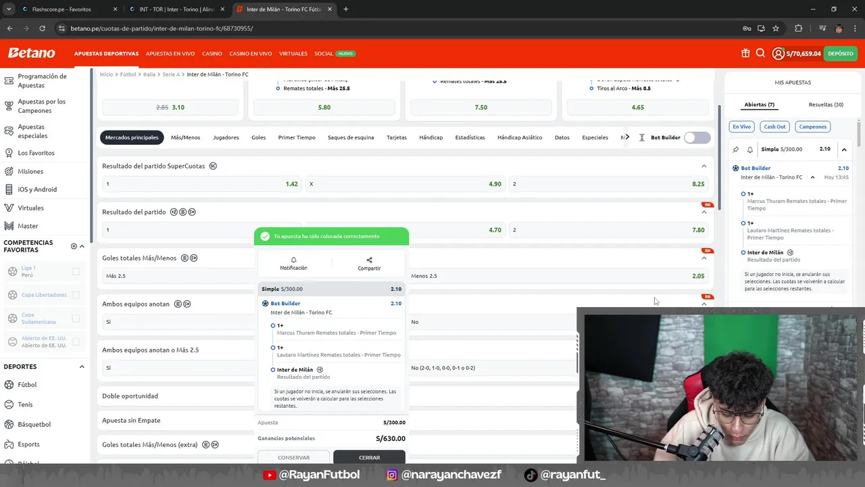Click the Betano logo

pyautogui.click(x=31, y=53)
